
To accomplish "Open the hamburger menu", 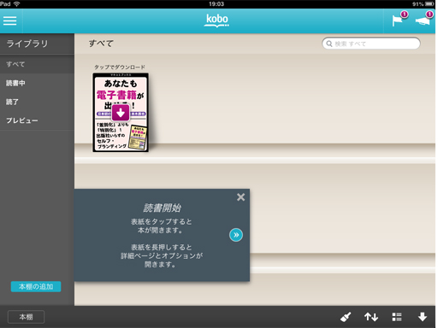I will [x=10, y=20].
